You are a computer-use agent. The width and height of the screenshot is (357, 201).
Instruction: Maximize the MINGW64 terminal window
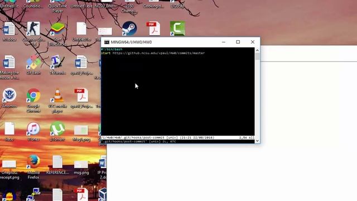pyautogui.click(x=238, y=42)
